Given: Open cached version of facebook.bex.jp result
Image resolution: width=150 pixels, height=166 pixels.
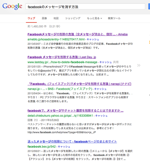Looking at the screenshot, I should click(64, 146).
